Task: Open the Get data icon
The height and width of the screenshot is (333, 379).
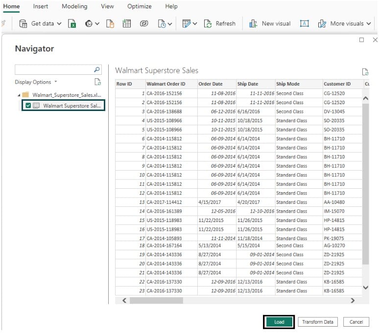Action: point(23,23)
